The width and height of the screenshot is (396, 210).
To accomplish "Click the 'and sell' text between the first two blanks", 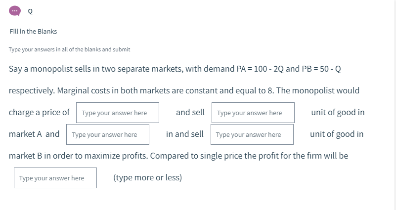I will (190, 112).
